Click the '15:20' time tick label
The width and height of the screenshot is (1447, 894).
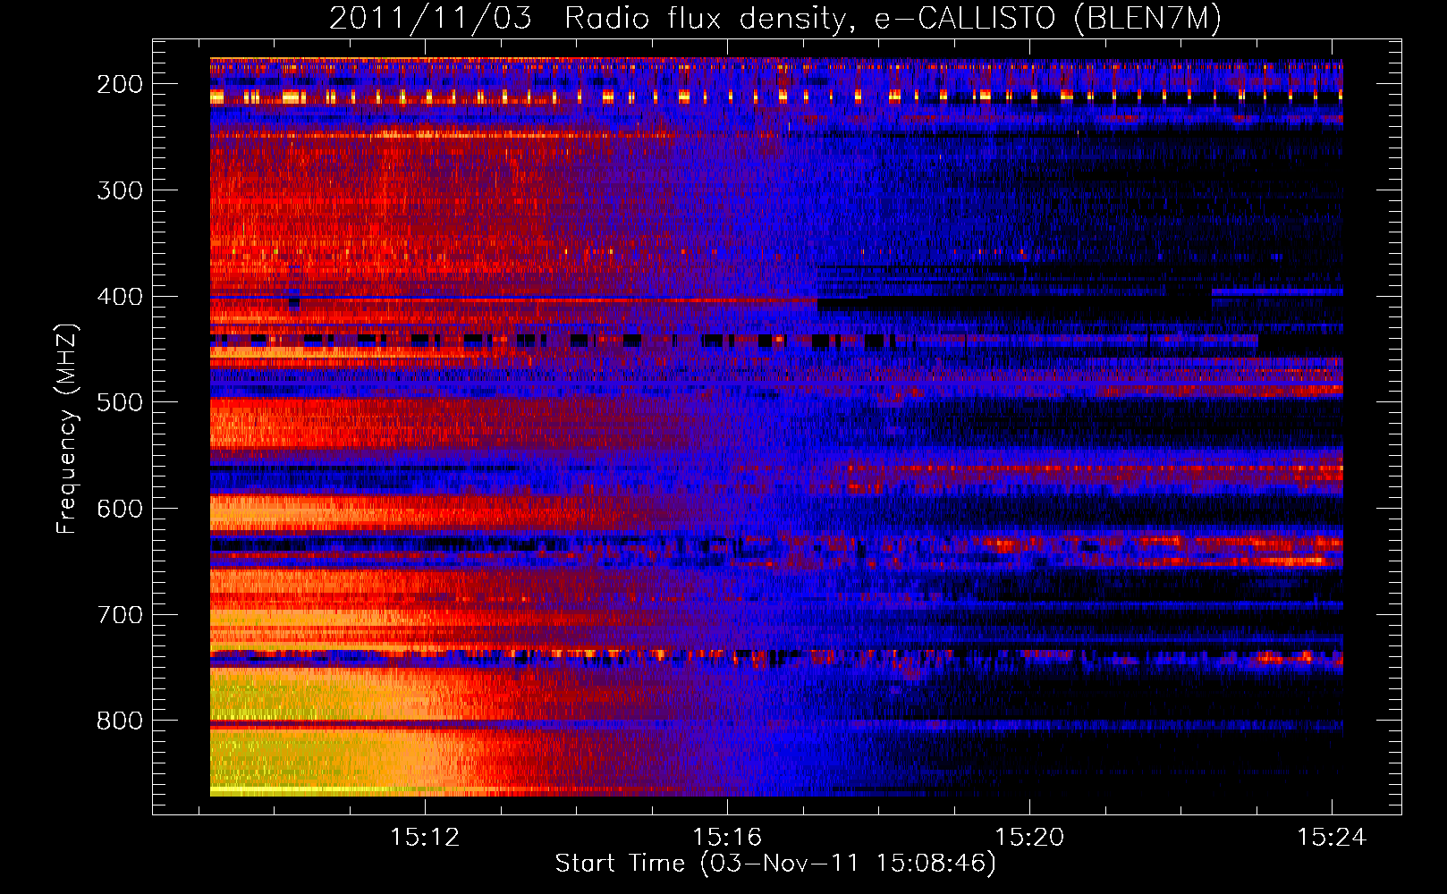[1029, 837]
